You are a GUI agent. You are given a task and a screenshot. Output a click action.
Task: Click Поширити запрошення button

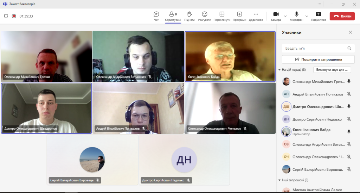(x=318, y=60)
